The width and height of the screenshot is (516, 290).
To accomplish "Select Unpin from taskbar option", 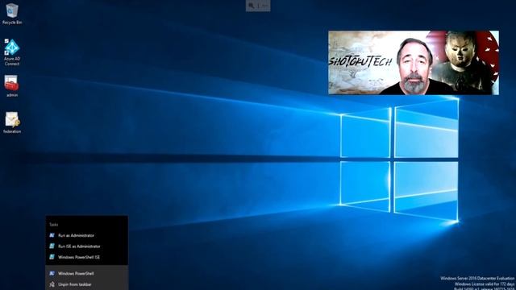I will point(86,284).
